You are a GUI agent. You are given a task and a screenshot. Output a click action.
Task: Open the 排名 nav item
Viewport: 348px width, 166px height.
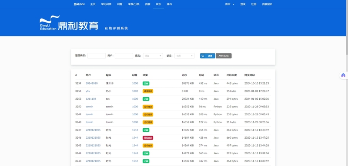[169, 4]
